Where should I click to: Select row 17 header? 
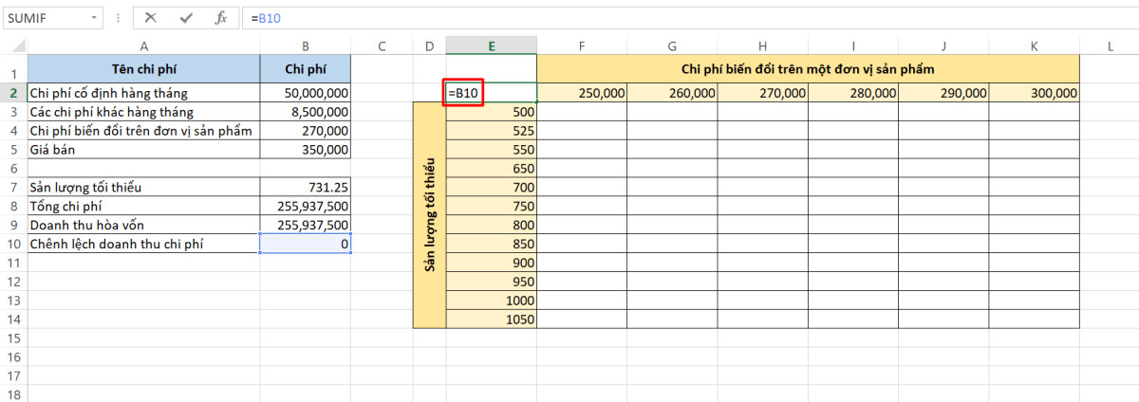pos(13,376)
